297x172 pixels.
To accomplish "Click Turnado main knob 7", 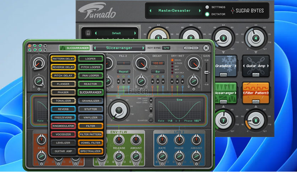I will coord(223,120).
